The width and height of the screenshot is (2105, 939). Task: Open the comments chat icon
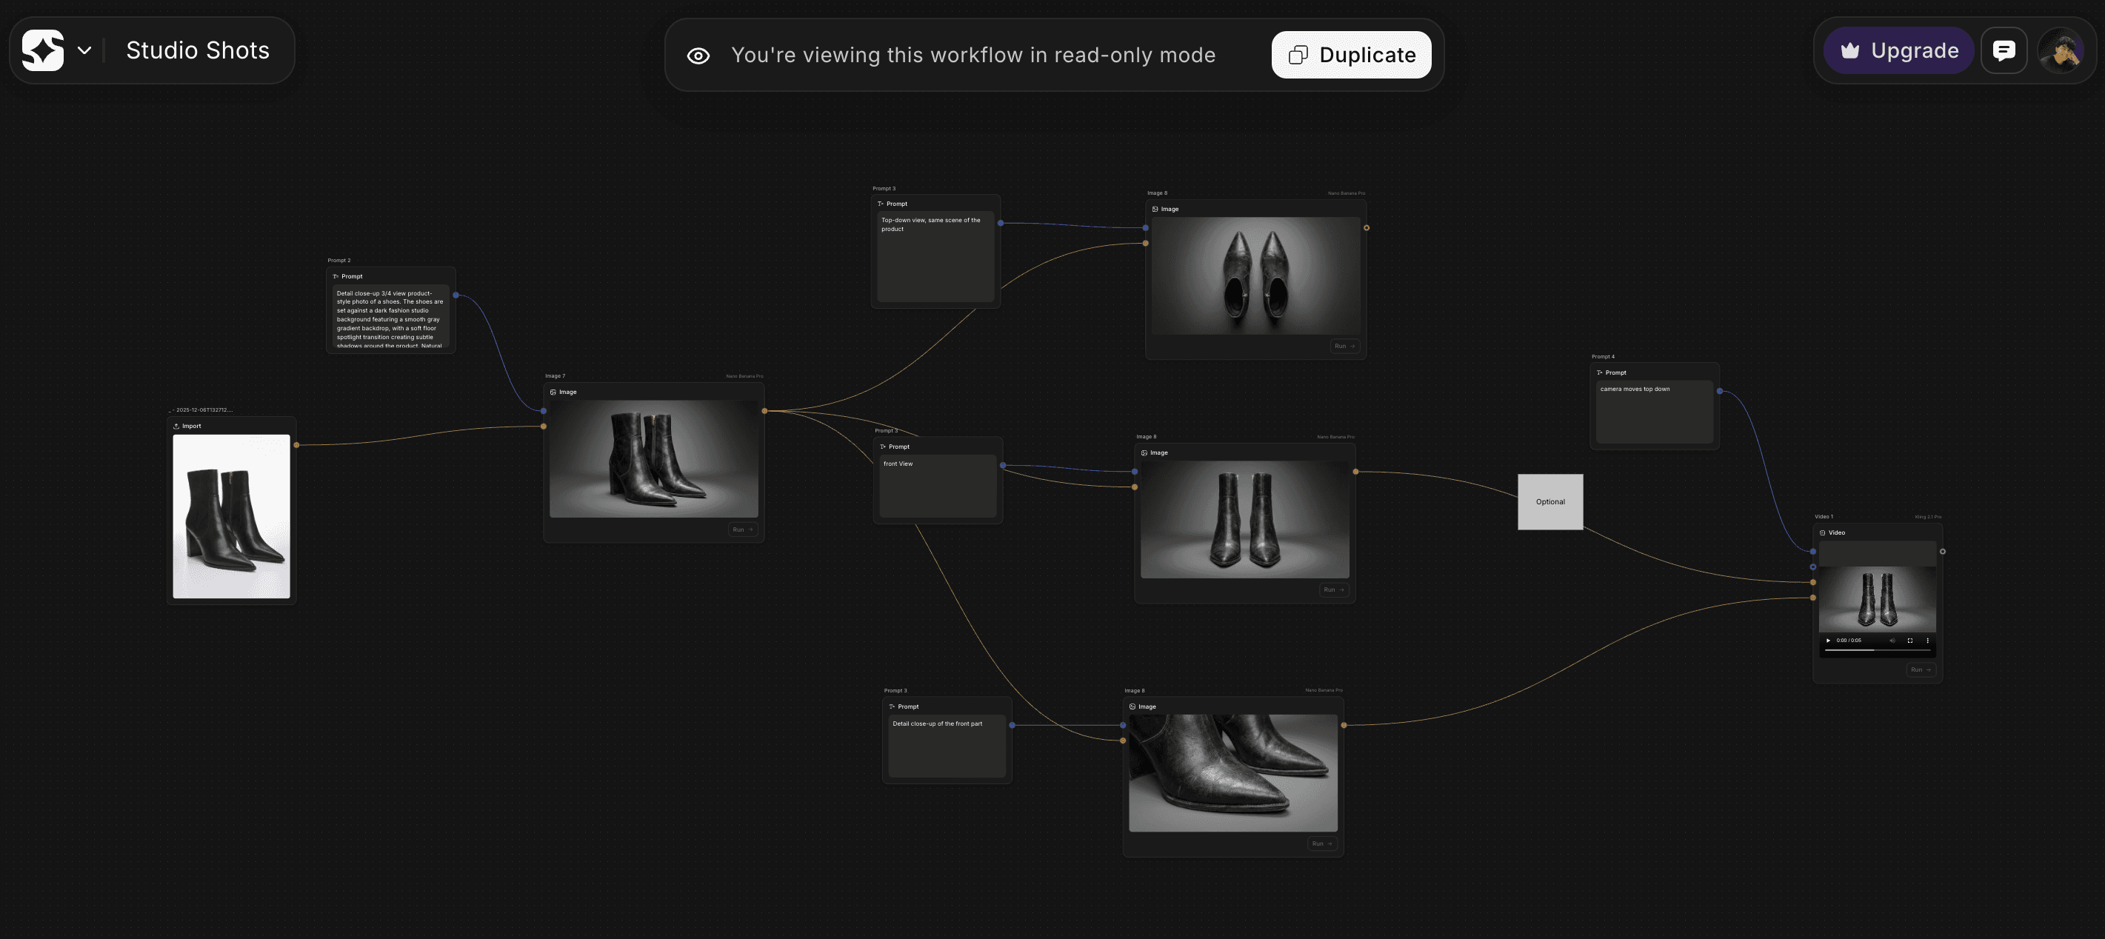[x=2004, y=50]
